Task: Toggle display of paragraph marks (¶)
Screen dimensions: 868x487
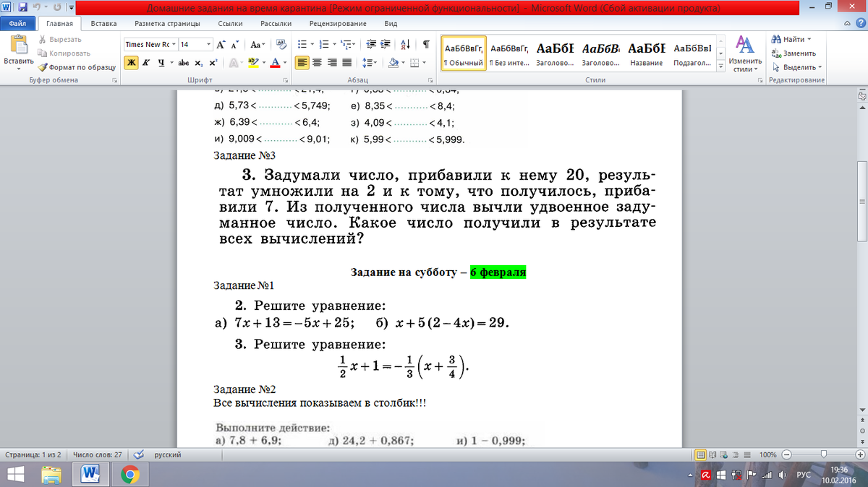Action: point(426,44)
